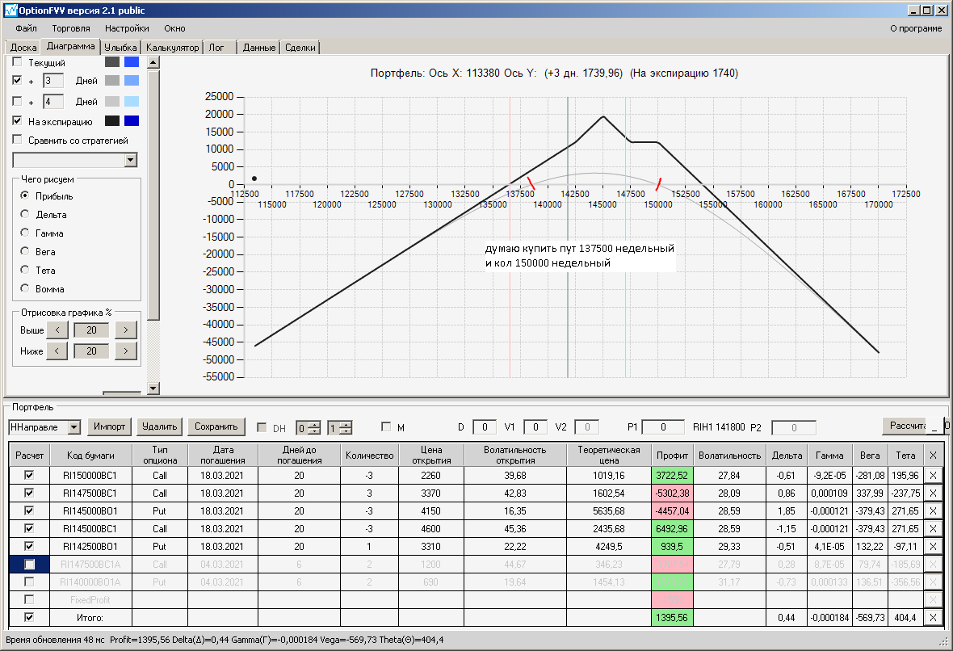
Task: Delete the RI147500BC1 row with X
Action: click(933, 493)
